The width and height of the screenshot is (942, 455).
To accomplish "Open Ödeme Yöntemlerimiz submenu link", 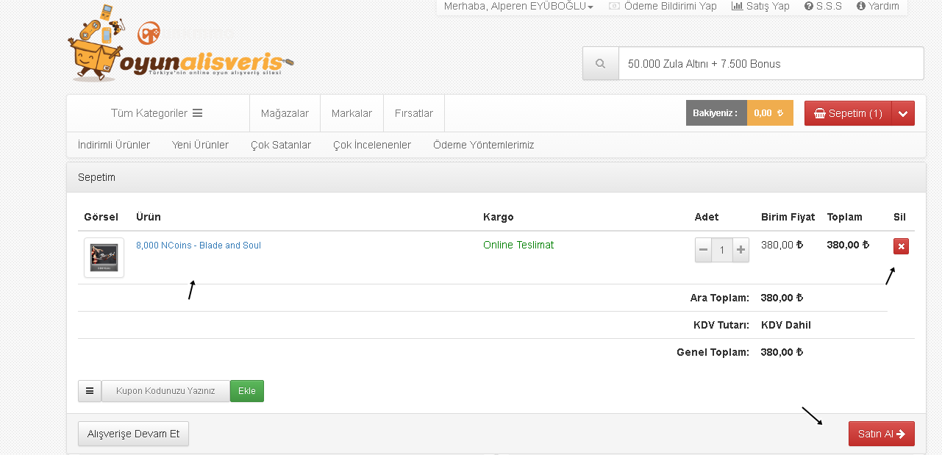I will (x=484, y=145).
